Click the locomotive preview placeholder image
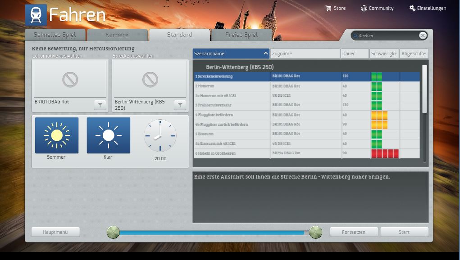 pos(70,79)
